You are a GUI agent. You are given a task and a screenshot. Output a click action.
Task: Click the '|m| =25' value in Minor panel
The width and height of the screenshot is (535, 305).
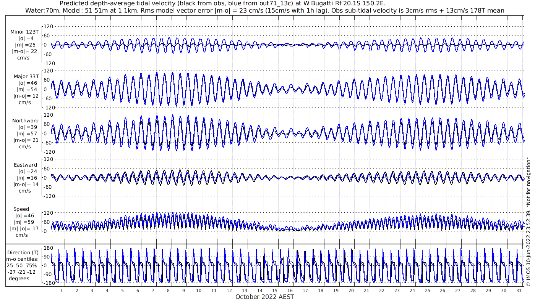27,45
